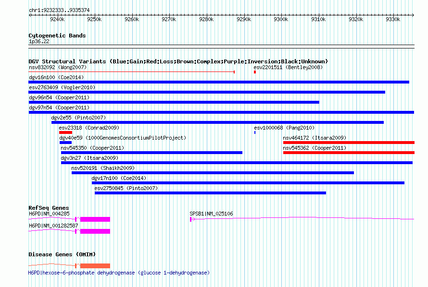This screenshot has height=287, width=428.
Task: Click the esv2201511 (Bentley2008) red variant marker
Action: coord(255,72)
